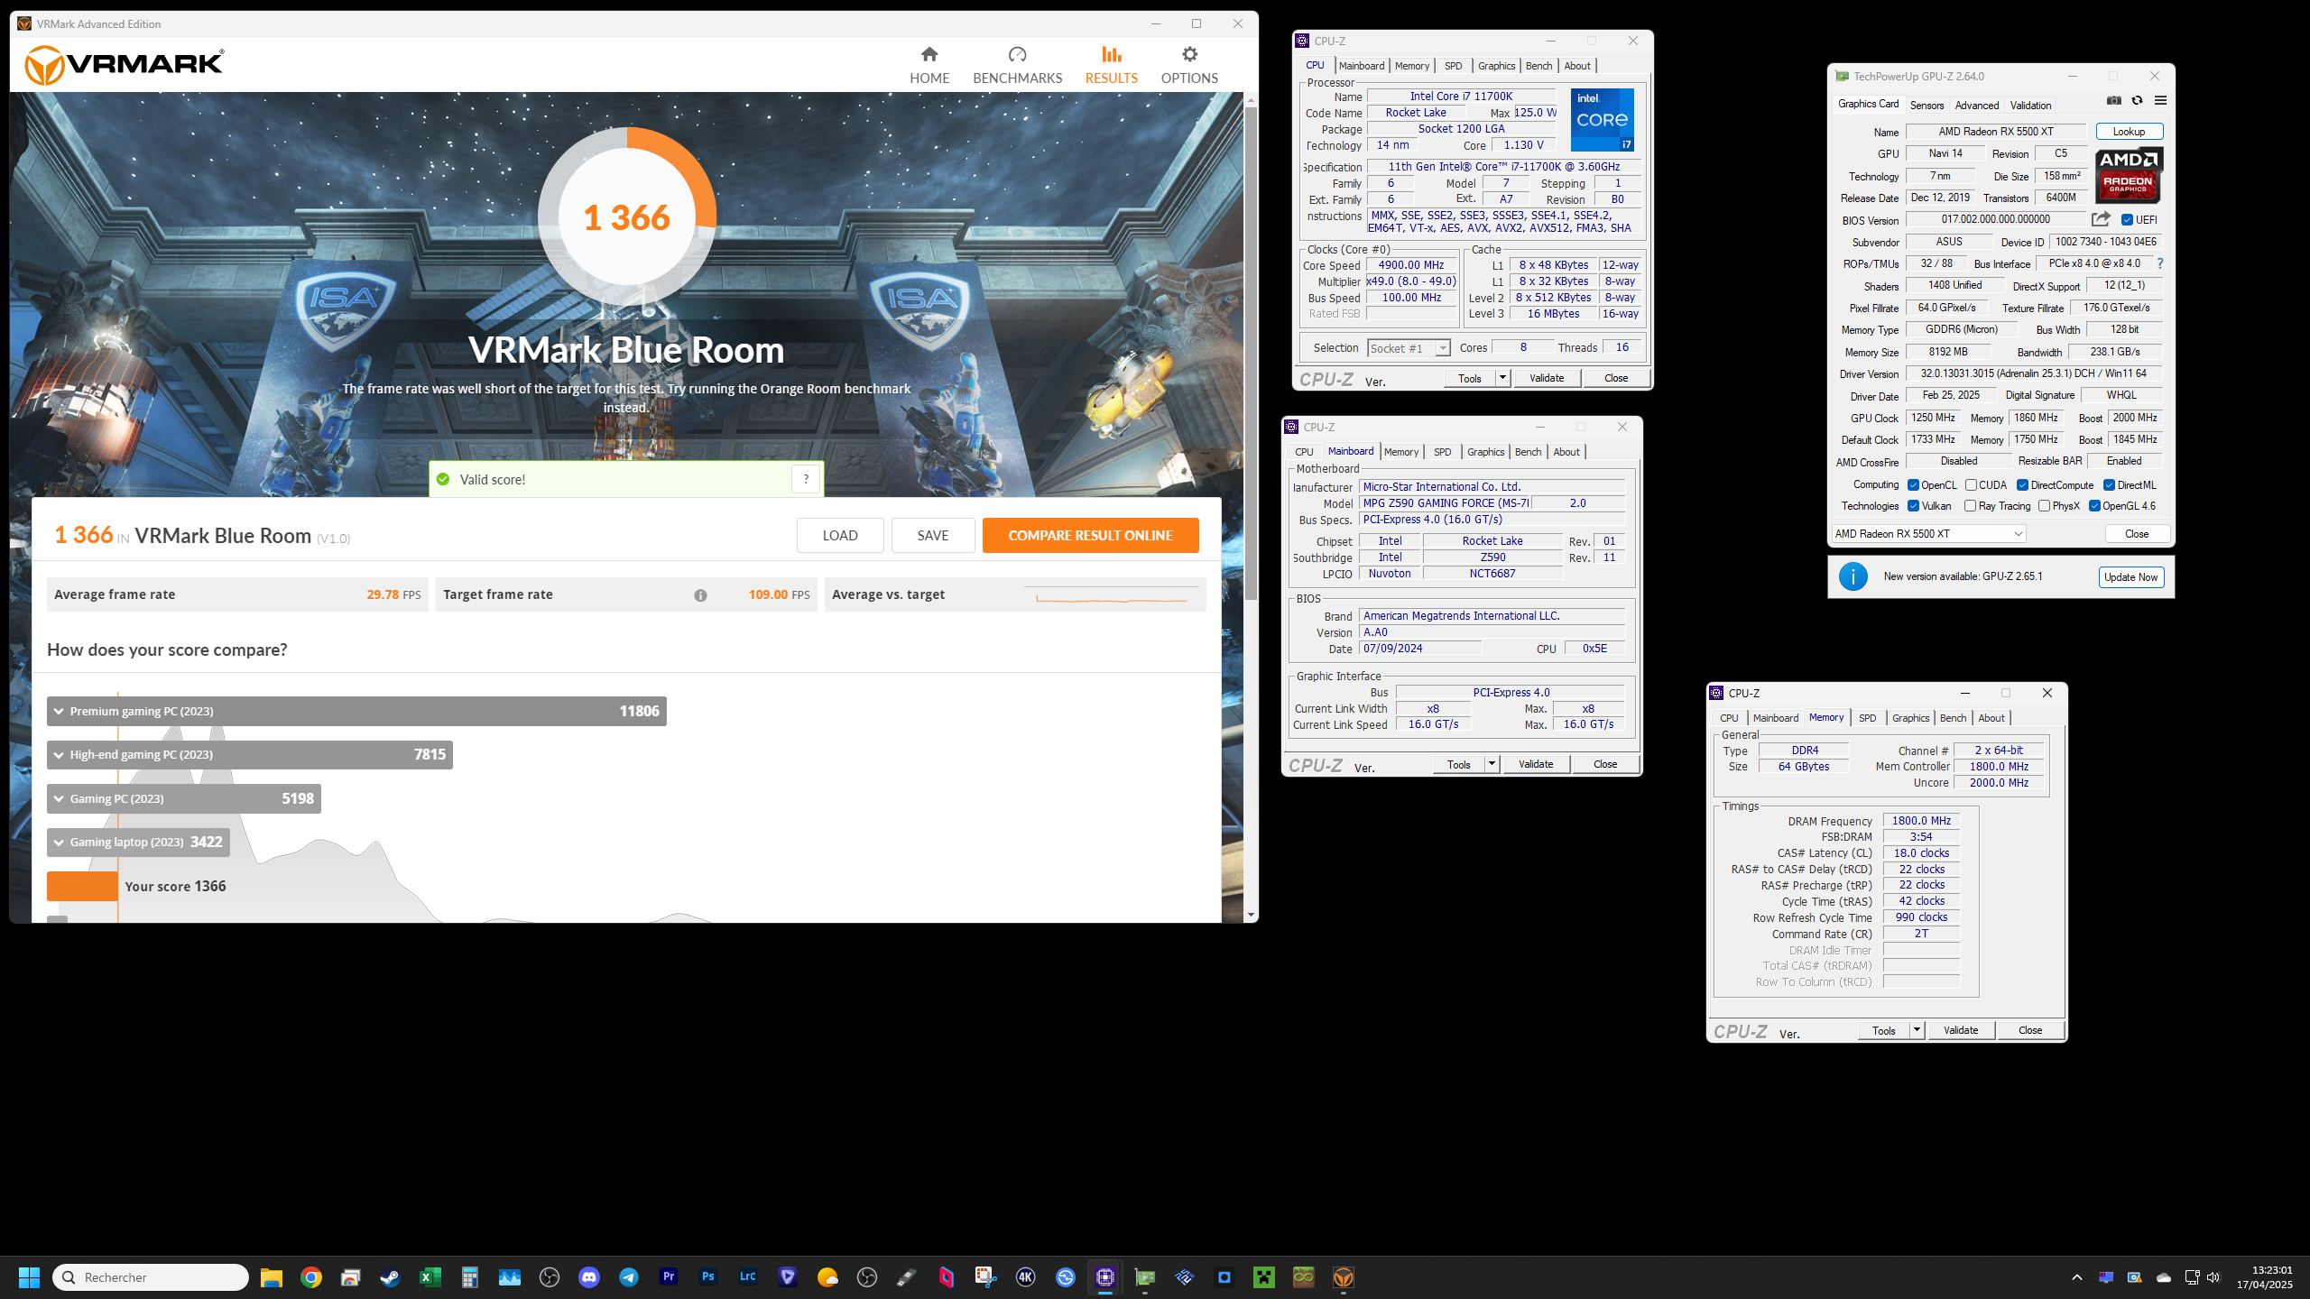Image resolution: width=2310 pixels, height=1299 pixels.
Task: Open Photoshop from the taskbar
Action: coord(708,1276)
